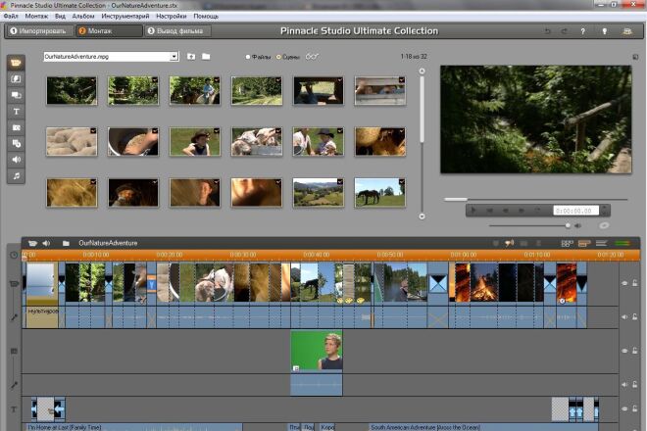Toggle the DVD disc preview icon
Screen dimensions: 647x431
click(604, 225)
